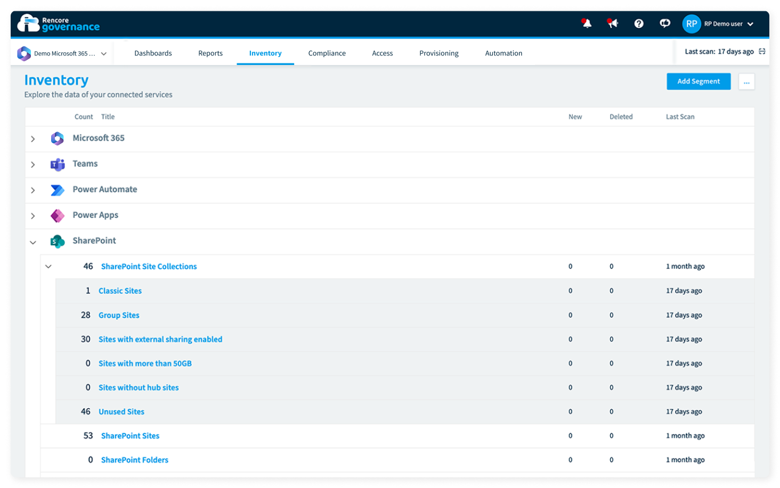
Task: Open the Compliance tab
Action: [x=327, y=53]
